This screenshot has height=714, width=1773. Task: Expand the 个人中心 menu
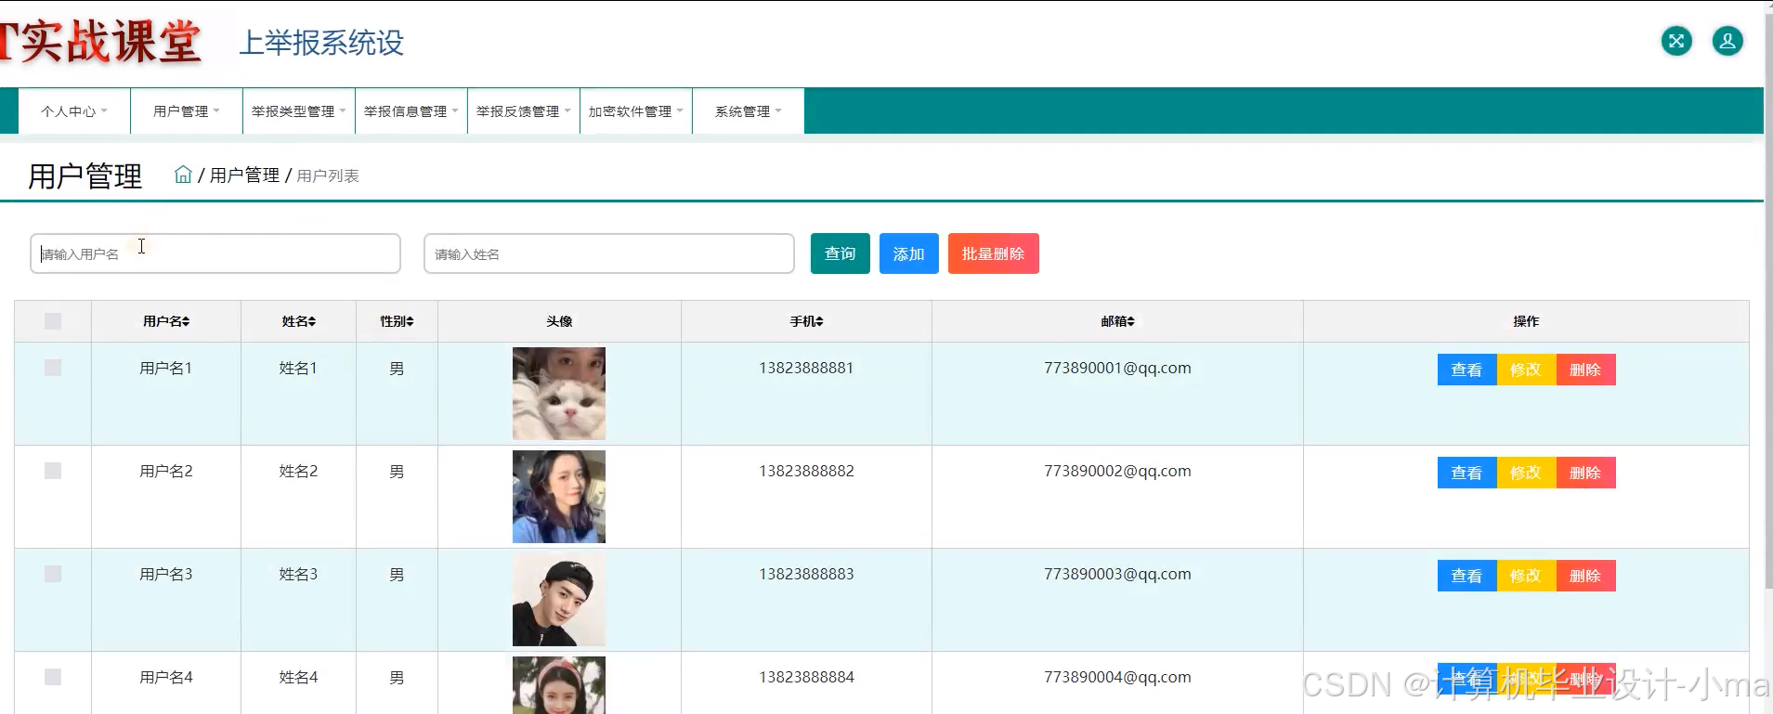74,111
